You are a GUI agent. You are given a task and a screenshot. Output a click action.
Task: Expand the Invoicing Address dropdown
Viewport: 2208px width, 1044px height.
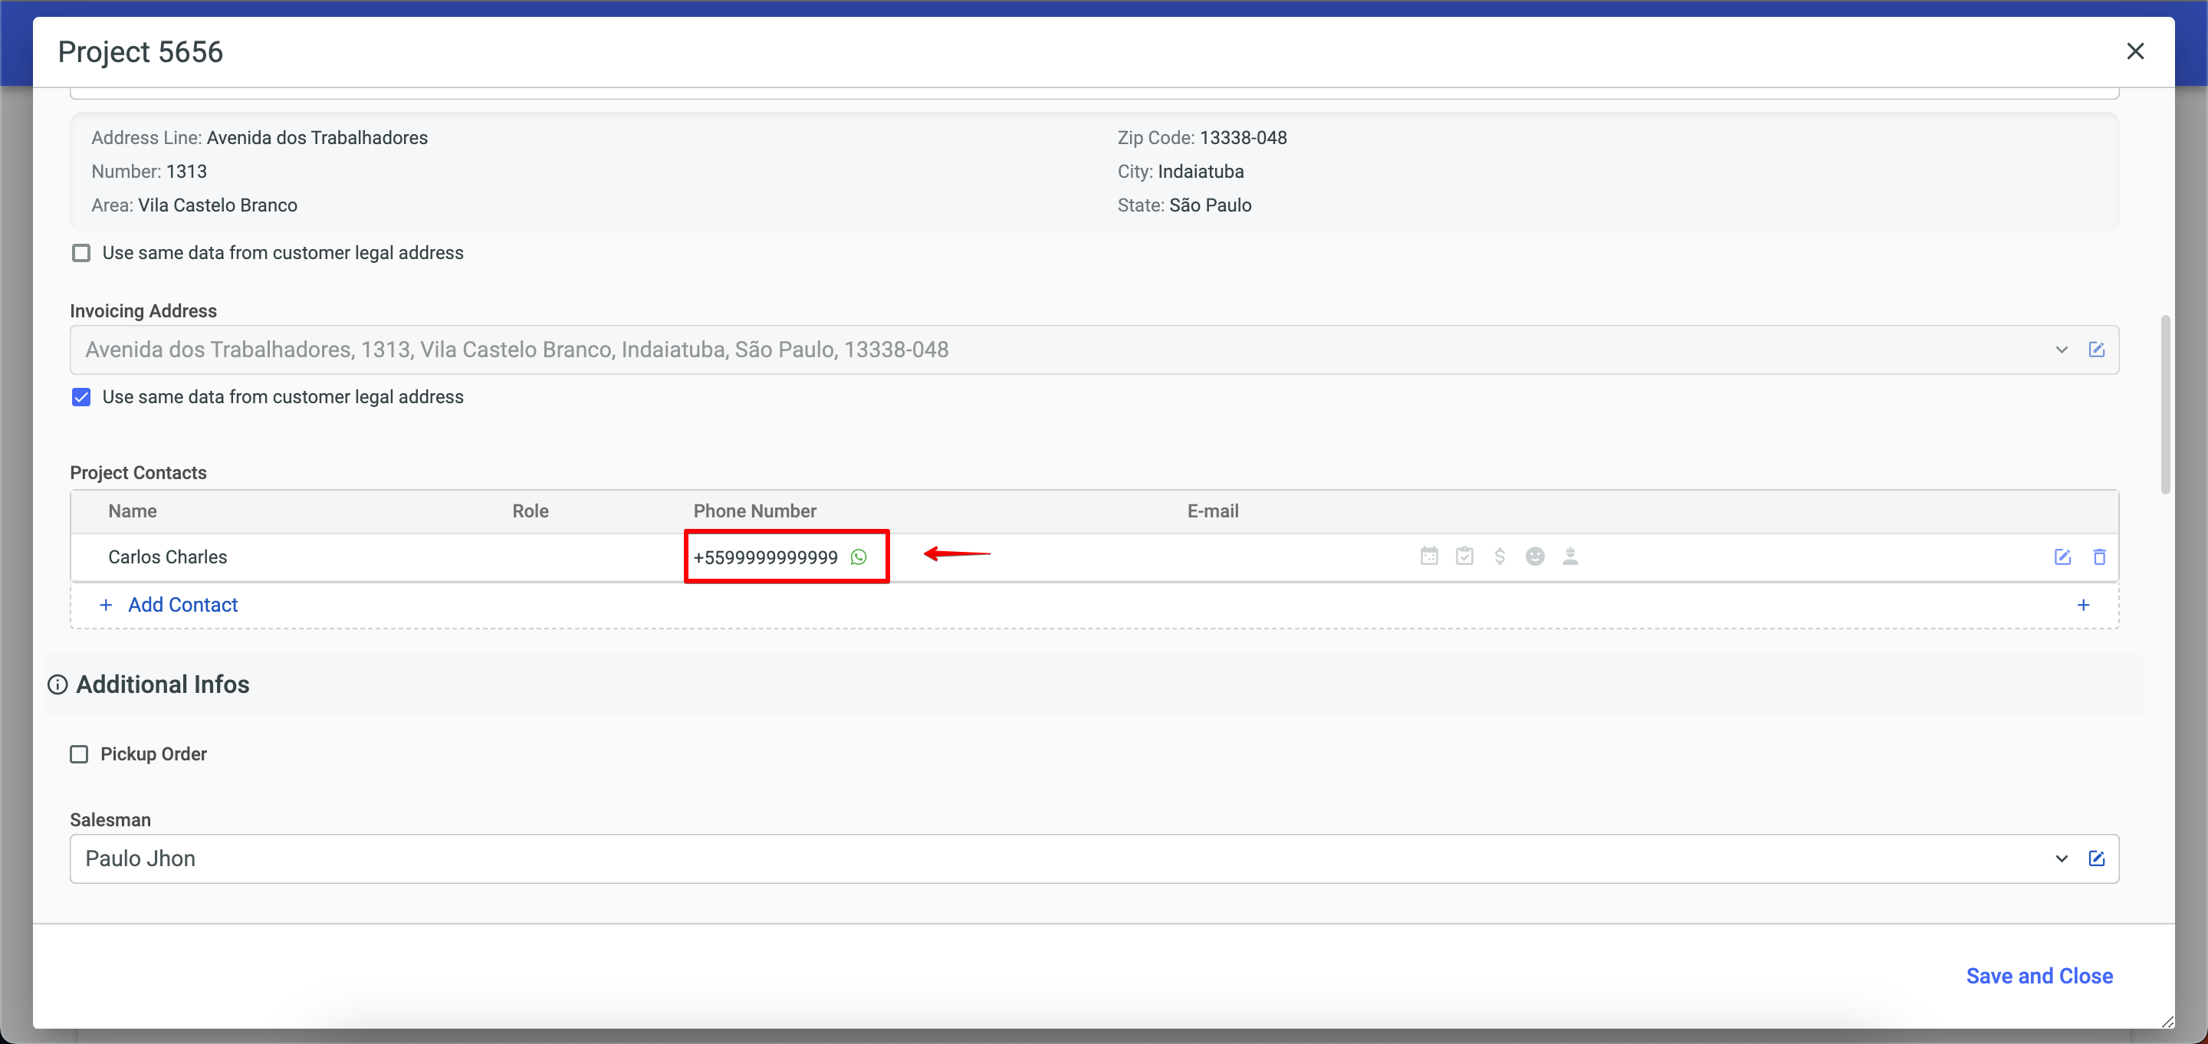2061,350
